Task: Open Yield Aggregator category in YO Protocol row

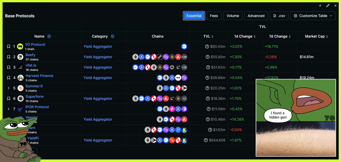Action: pyautogui.click(x=98, y=47)
